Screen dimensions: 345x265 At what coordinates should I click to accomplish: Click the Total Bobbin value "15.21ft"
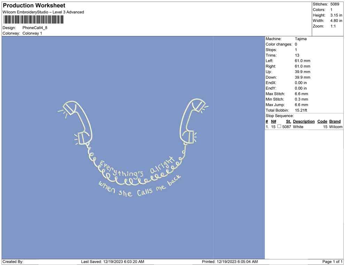301,110
